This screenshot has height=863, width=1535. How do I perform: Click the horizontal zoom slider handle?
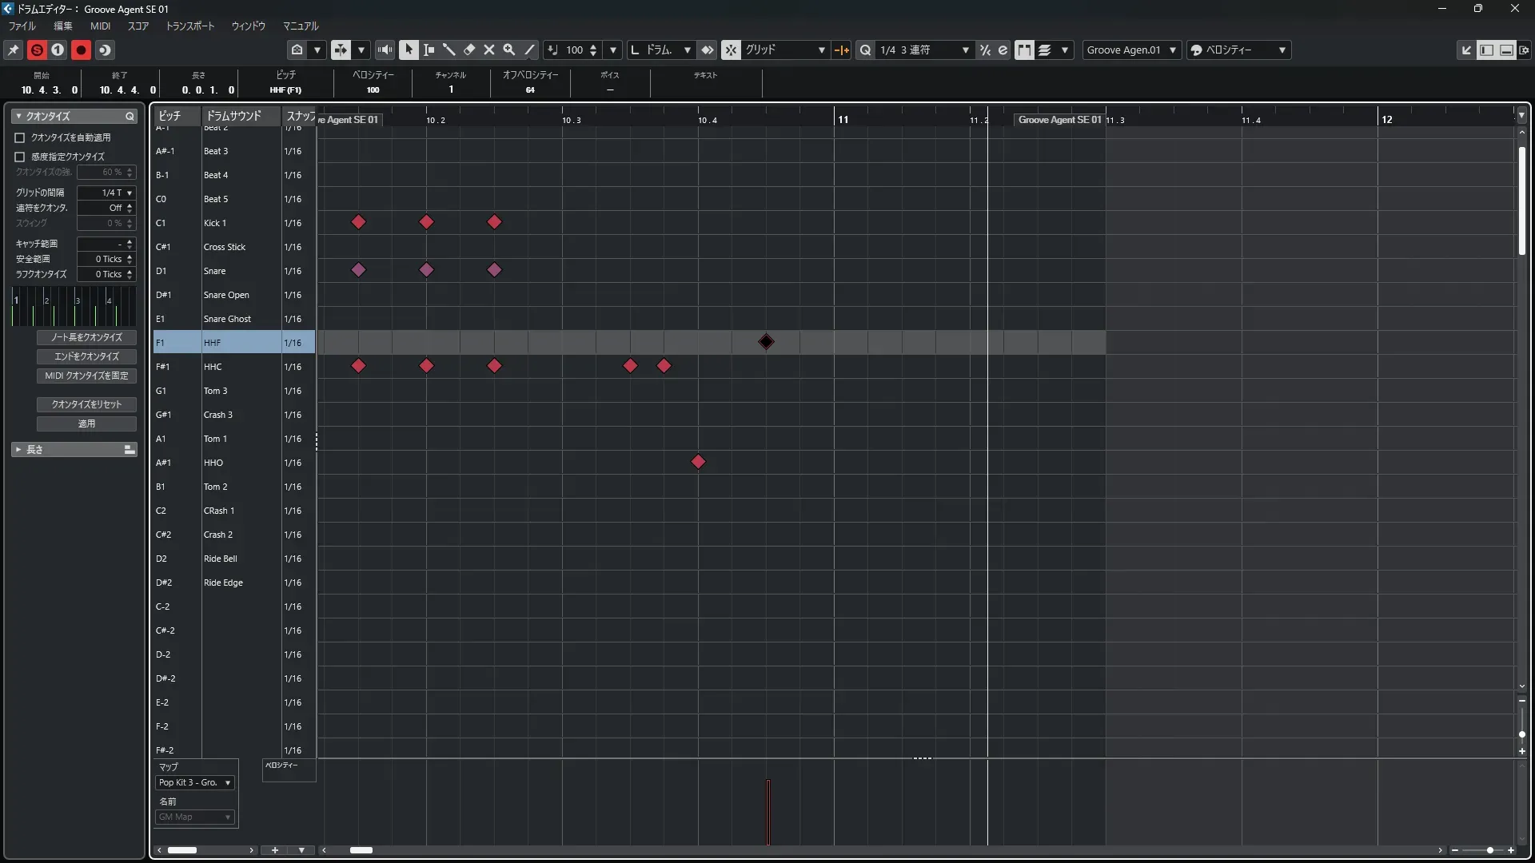click(1490, 850)
